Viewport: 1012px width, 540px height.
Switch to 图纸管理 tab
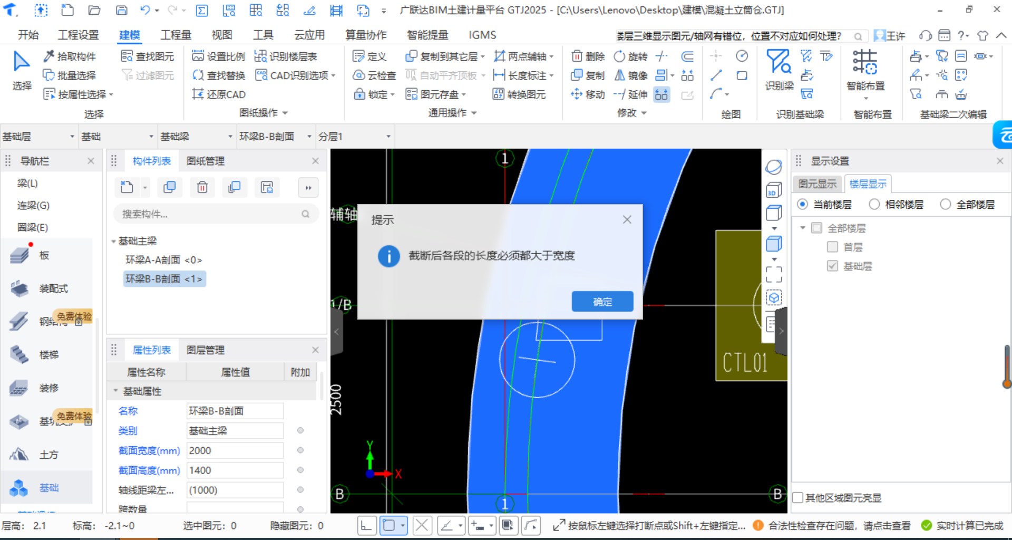[206, 161]
